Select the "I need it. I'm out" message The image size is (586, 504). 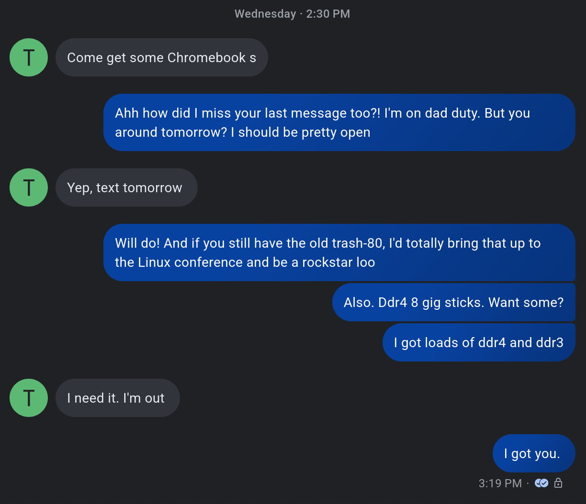pyautogui.click(x=117, y=398)
